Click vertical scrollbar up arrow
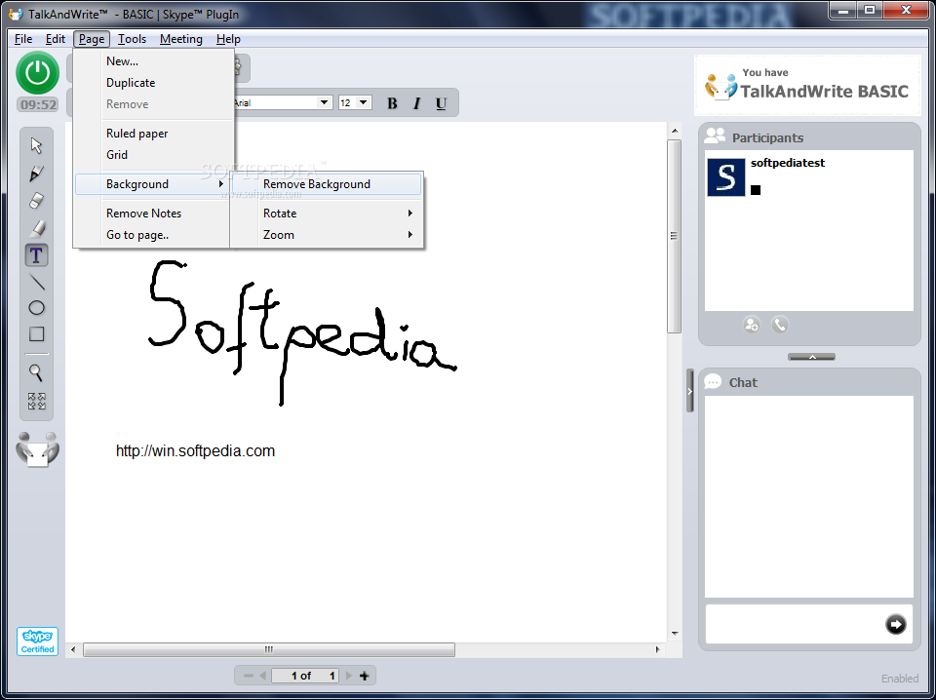Image resolution: width=936 pixels, height=700 pixels. 675,131
